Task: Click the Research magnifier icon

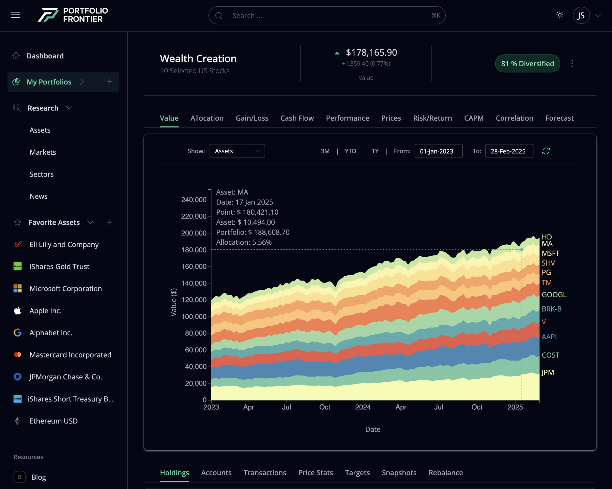Action: click(17, 108)
